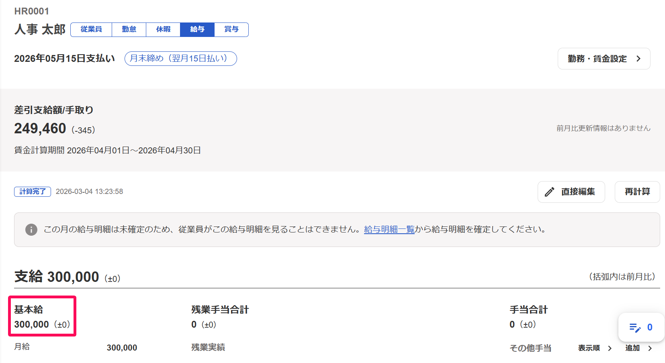Select the 休暇 tab
This screenshot has height=363, width=665.
pyautogui.click(x=163, y=29)
